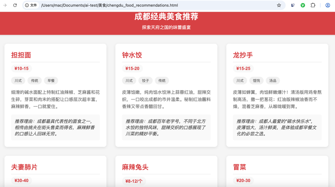Click the 传统 tag in 钟水饺 card

coord(162,80)
